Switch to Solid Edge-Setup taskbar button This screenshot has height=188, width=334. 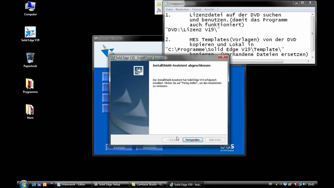[111, 184]
